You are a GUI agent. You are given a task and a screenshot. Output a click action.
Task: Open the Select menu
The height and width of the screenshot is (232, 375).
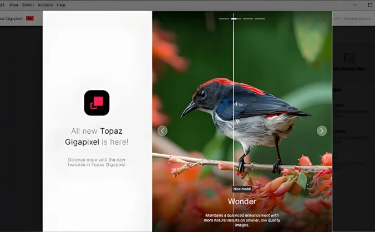click(28, 5)
